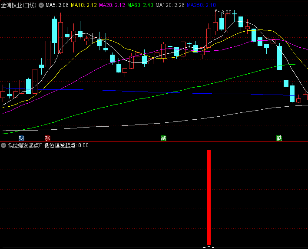The image size is (308, 249).
Task: Click the MA60: 2.48 label
Action: (140, 5)
